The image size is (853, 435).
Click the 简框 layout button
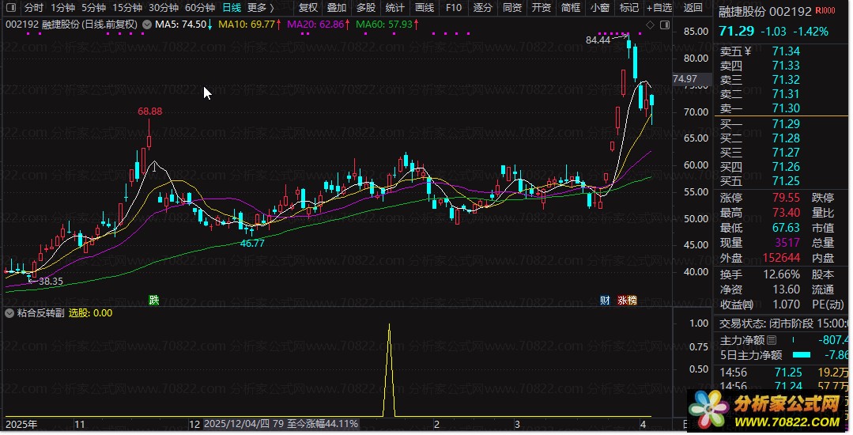[x=571, y=8]
